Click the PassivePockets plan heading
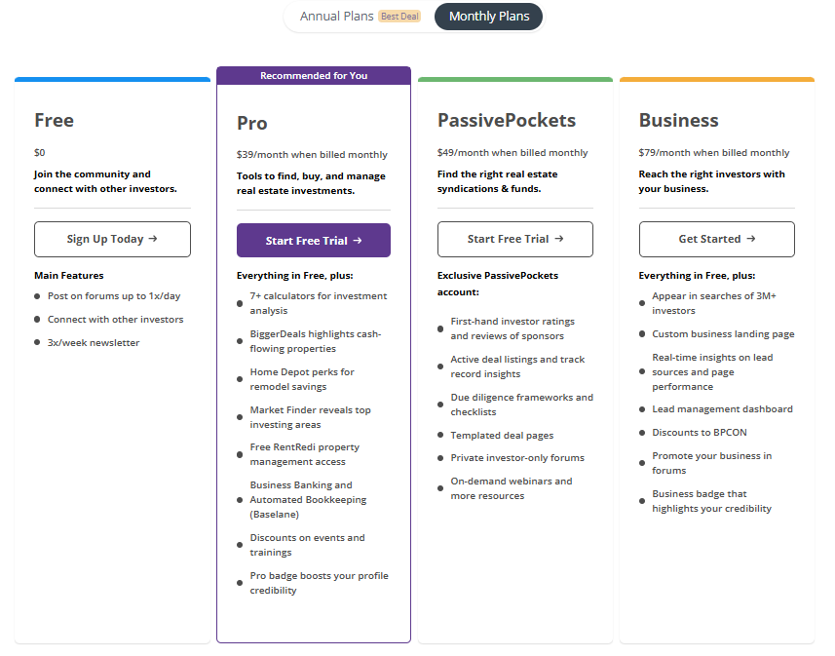Screen dimensions: 835x656 pyautogui.click(x=507, y=119)
